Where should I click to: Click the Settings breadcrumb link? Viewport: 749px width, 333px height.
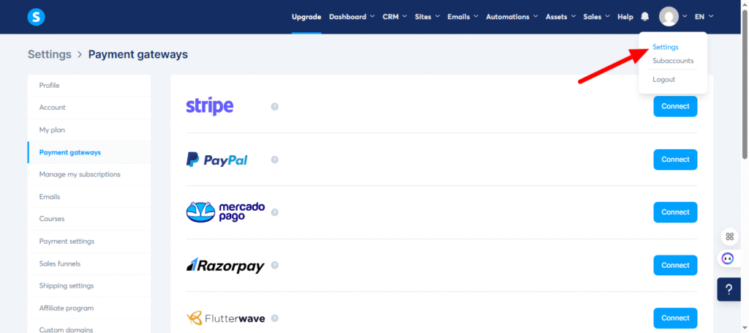click(x=50, y=54)
